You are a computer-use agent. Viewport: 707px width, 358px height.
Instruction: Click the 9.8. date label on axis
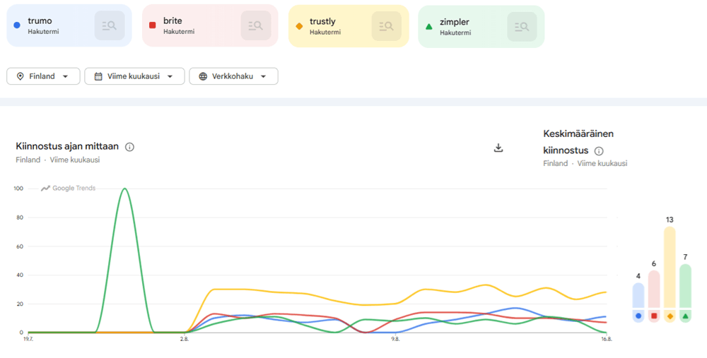click(395, 339)
